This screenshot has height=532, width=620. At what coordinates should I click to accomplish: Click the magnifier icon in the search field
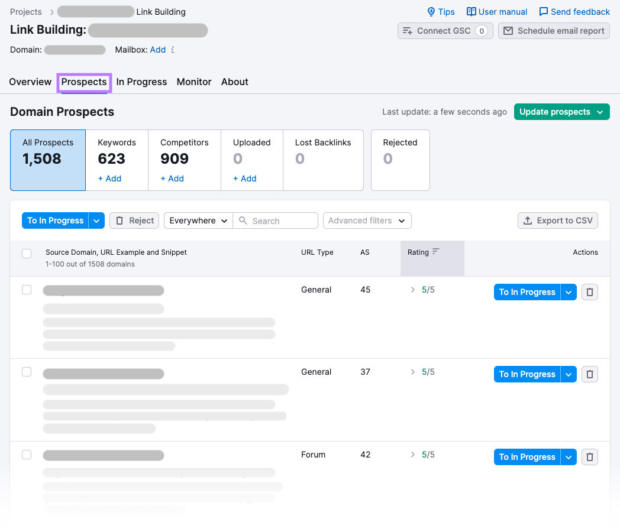pyautogui.click(x=243, y=220)
